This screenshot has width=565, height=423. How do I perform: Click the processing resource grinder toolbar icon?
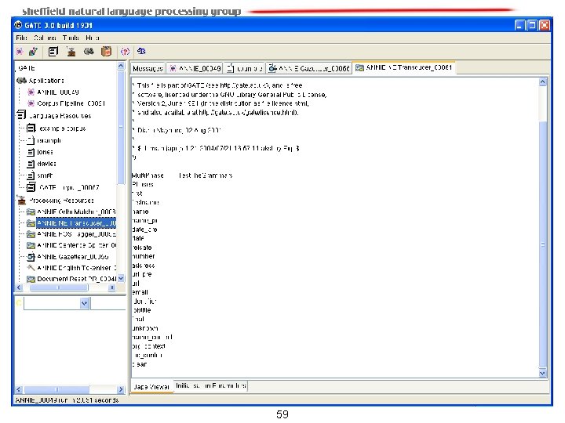[x=71, y=52]
